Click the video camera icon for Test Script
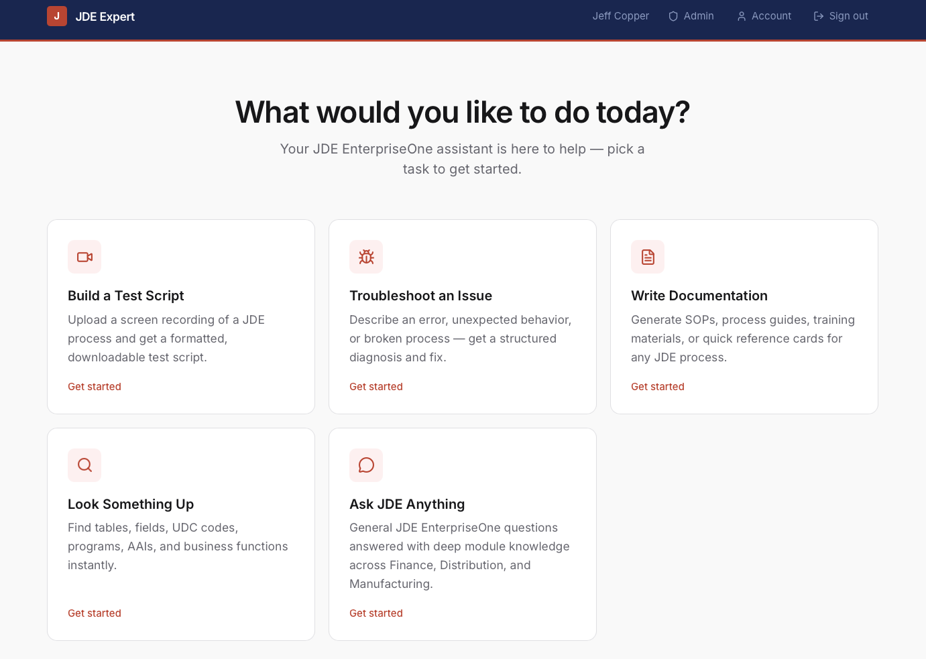Image resolution: width=926 pixels, height=659 pixels. click(x=84, y=257)
